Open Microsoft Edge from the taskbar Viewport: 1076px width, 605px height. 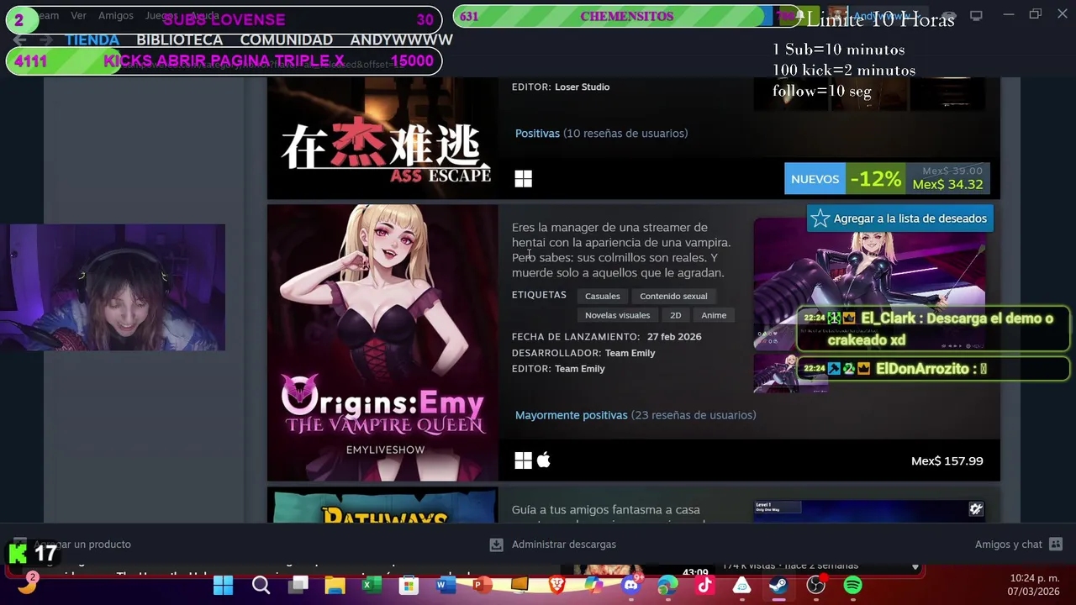667,586
